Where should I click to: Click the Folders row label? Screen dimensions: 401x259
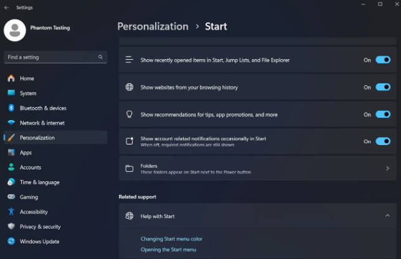[x=149, y=166]
